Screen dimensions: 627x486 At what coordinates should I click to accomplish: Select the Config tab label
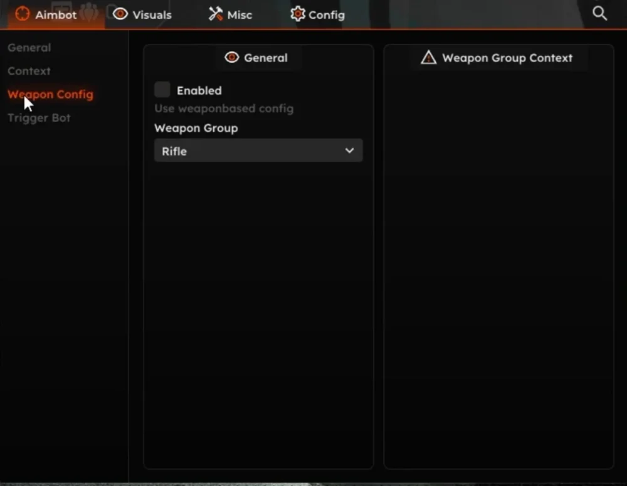(x=327, y=15)
